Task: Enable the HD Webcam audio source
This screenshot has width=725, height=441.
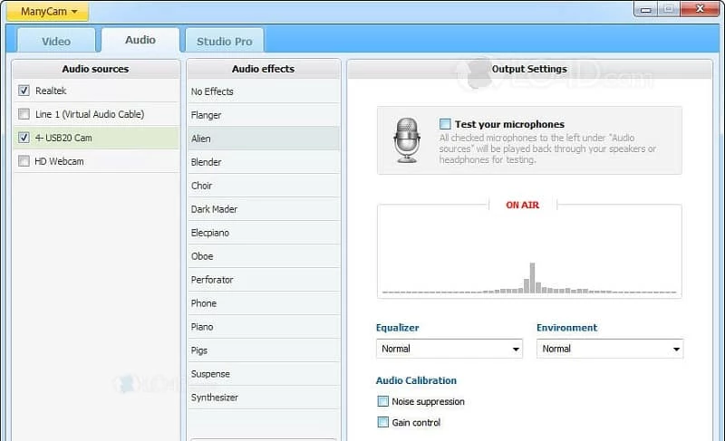Action: (24, 161)
